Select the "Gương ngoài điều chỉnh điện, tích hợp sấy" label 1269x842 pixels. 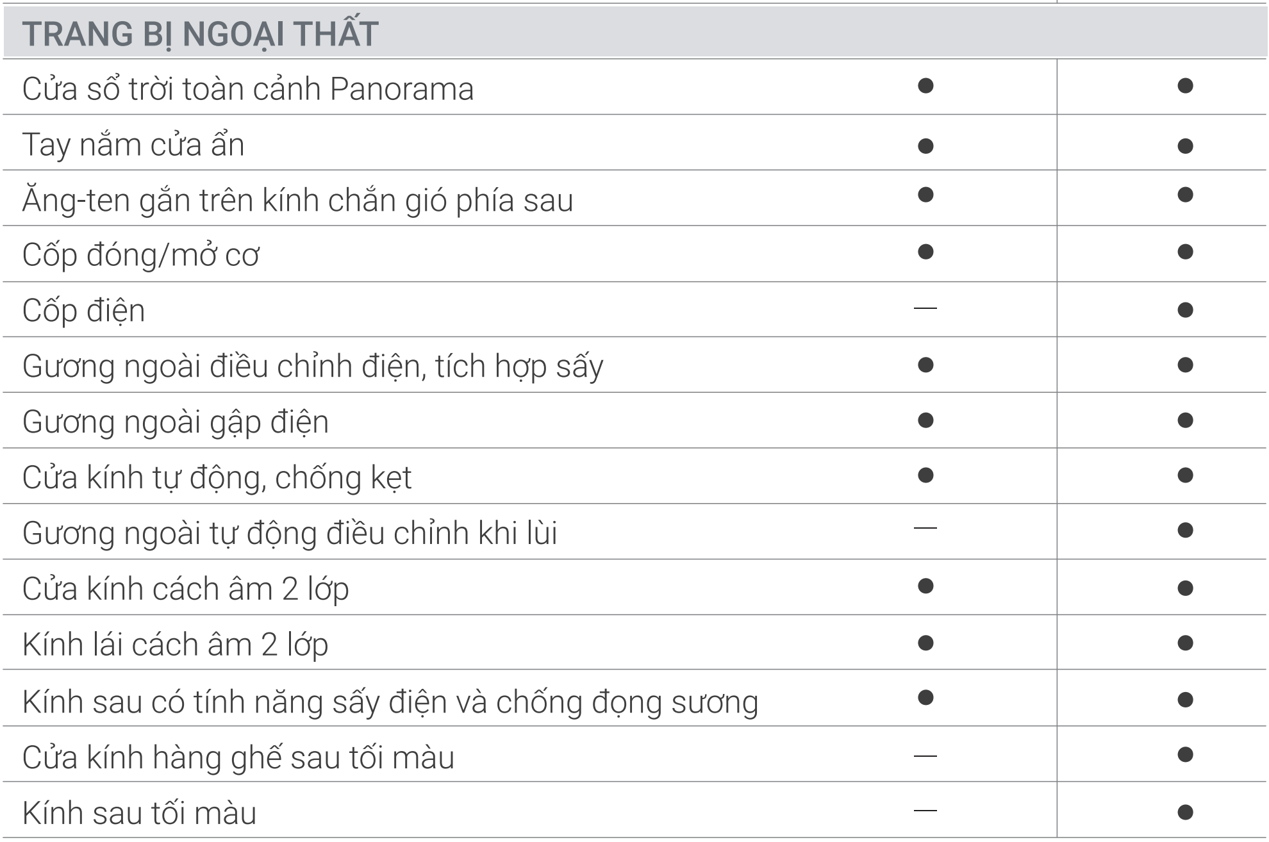click(x=313, y=367)
